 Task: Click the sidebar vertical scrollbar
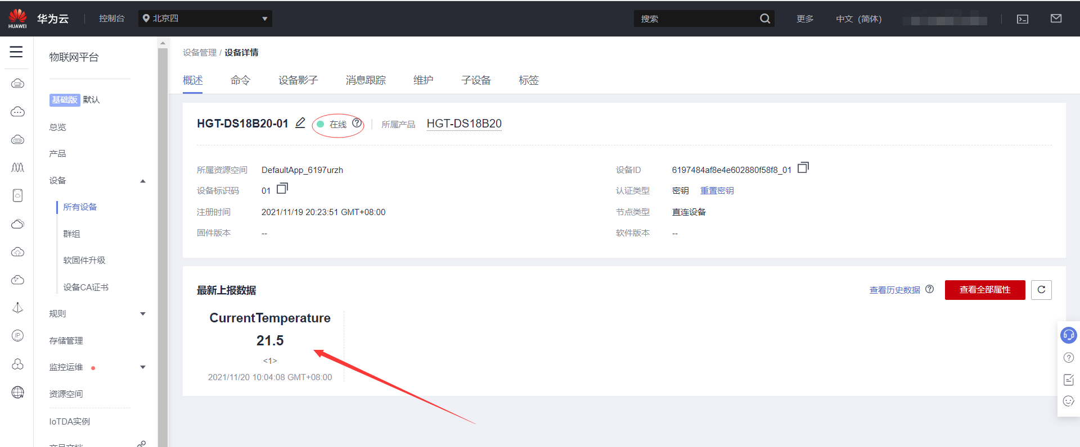(x=163, y=247)
